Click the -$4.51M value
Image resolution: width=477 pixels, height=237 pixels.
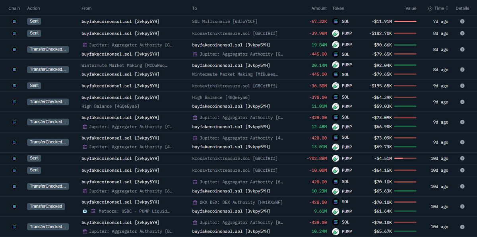click(383, 158)
